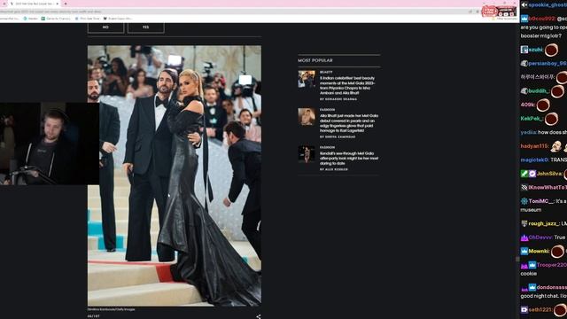Click username Mownki in chat
The height and width of the screenshot is (319, 567).
point(539,252)
